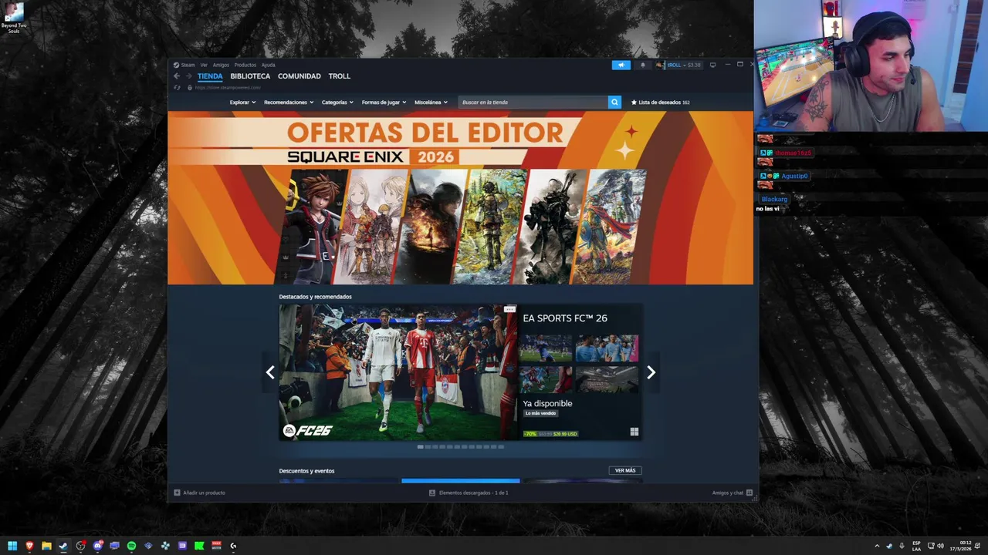988x555 pixels.
Task: Click the VER MÁS button
Action: click(x=625, y=470)
